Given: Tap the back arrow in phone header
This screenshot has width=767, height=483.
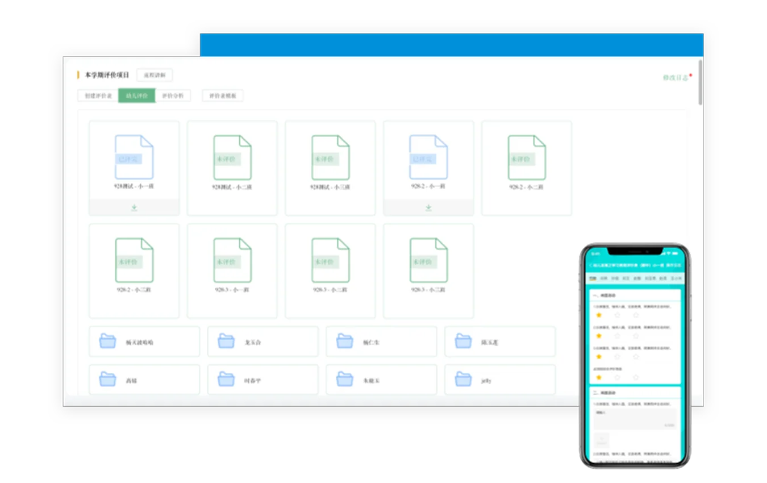Looking at the screenshot, I should (x=591, y=265).
